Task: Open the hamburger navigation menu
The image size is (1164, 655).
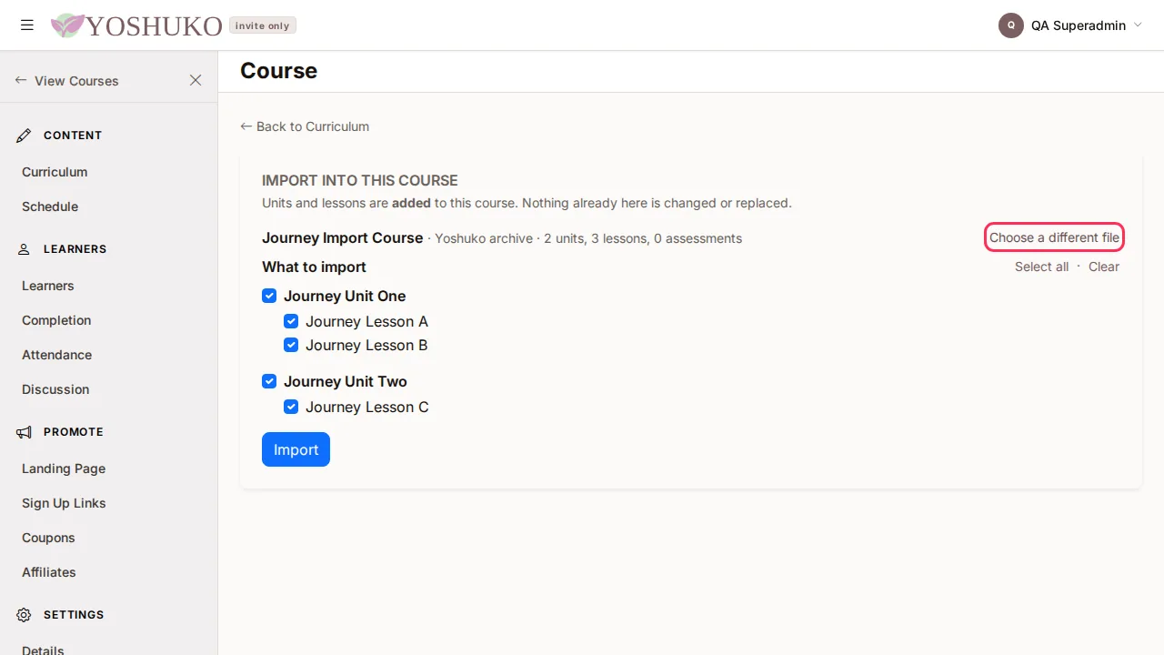Action: (27, 25)
